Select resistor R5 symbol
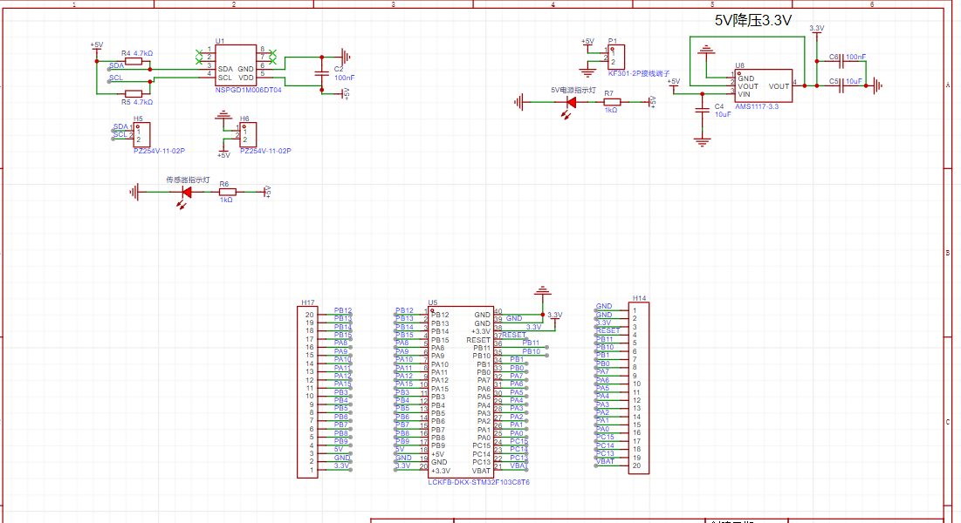This screenshot has width=961, height=523. tap(134, 93)
